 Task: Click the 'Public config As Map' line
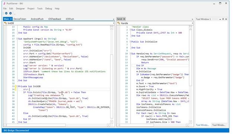pyautogui.click(x=36, y=27)
